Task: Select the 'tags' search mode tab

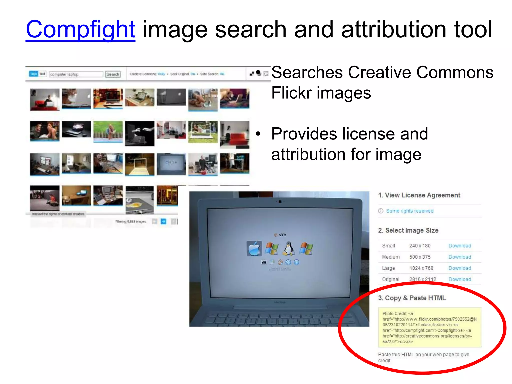Action: 34,74
